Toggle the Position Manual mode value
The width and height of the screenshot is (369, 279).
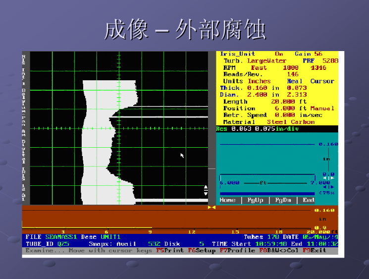coord(322,108)
